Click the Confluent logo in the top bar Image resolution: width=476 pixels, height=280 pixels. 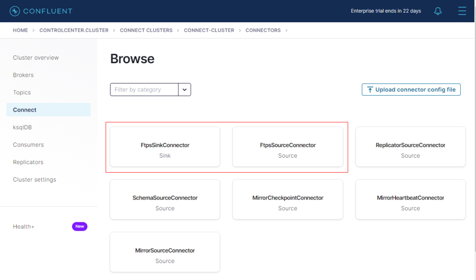(40, 11)
